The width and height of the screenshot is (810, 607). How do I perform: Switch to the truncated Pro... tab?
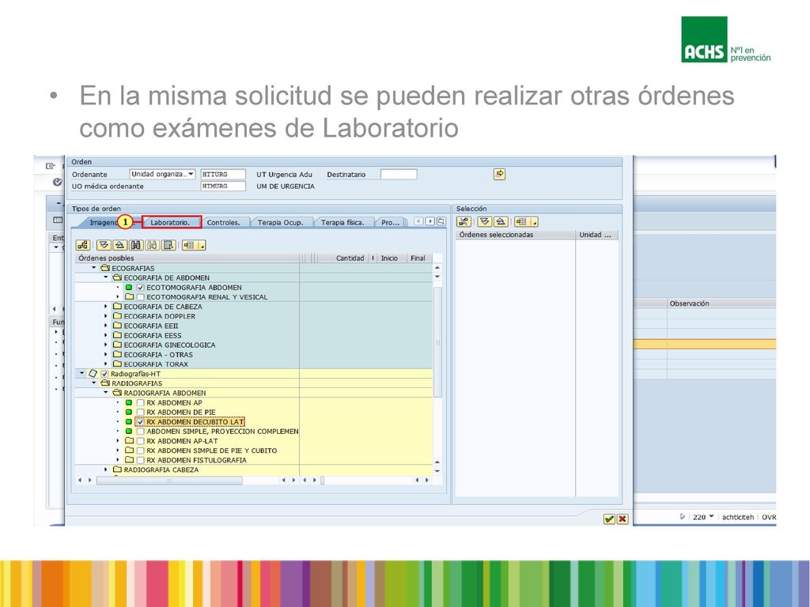(x=390, y=222)
